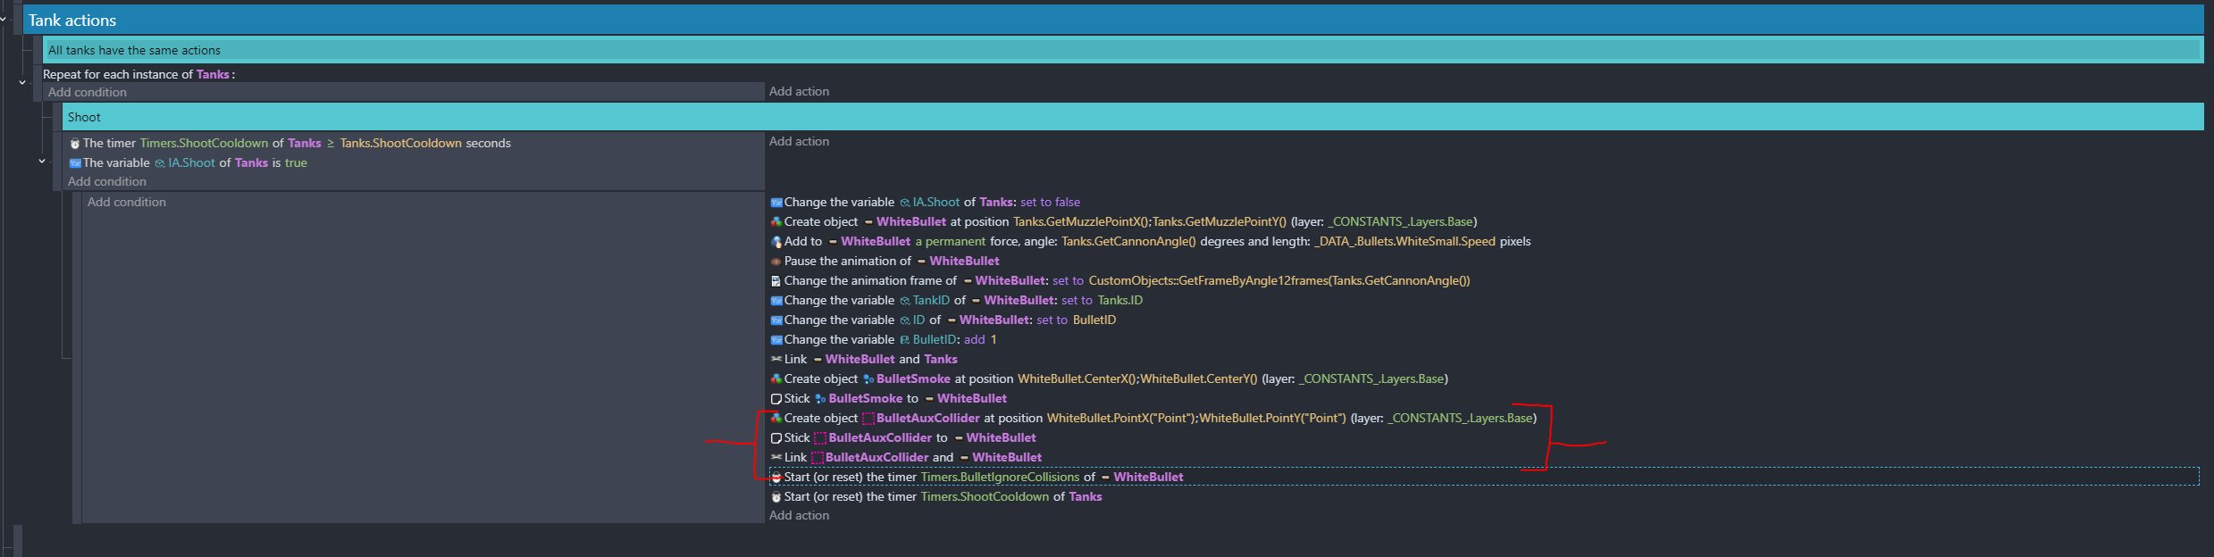2214x557 pixels.
Task: Click the timer icon in the ShootCooldown condition
Action: 75,144
